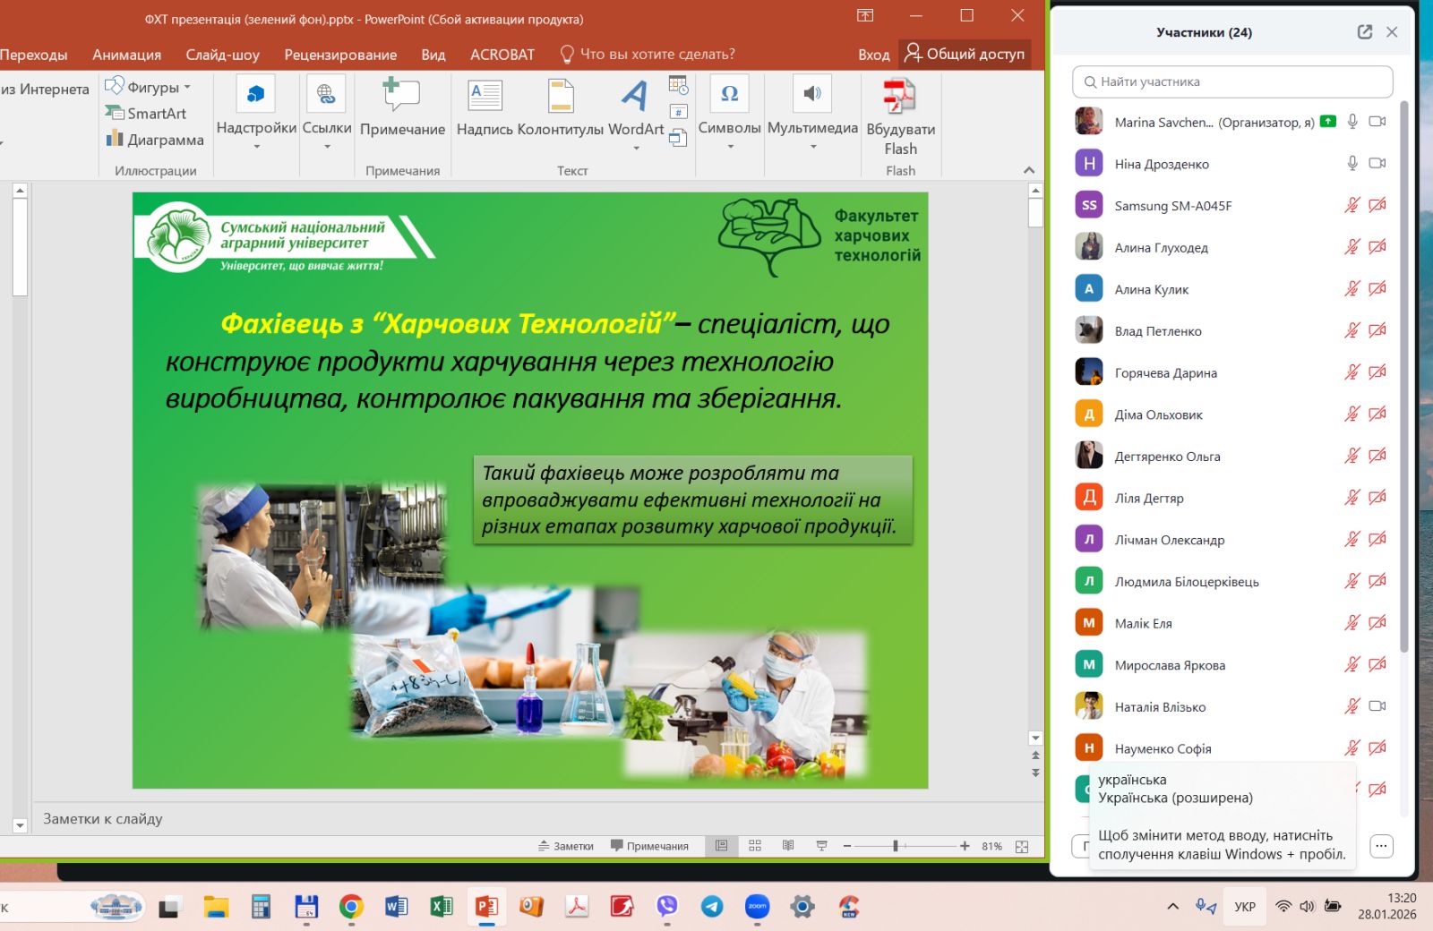This screenshot has height=931, width=1433.
Task: Toggle microphone for Ніна Дрозденко
Action: 1352,163
